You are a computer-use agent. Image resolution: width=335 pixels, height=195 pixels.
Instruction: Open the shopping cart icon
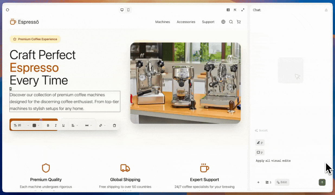click(239, 22)
